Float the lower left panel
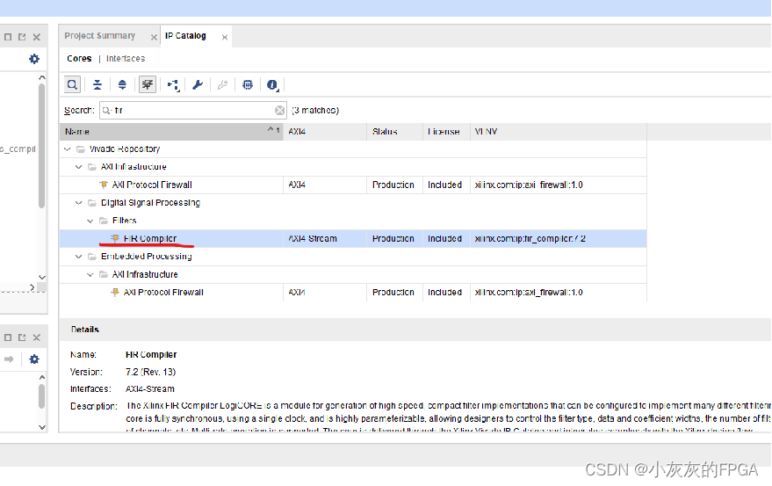Viewport: 772px width, 486px height. click(22, 337)
